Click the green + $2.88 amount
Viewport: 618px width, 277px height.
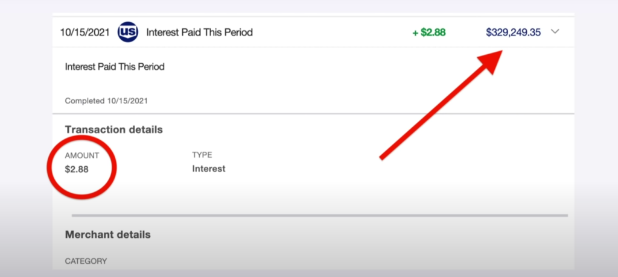point(429,33)
